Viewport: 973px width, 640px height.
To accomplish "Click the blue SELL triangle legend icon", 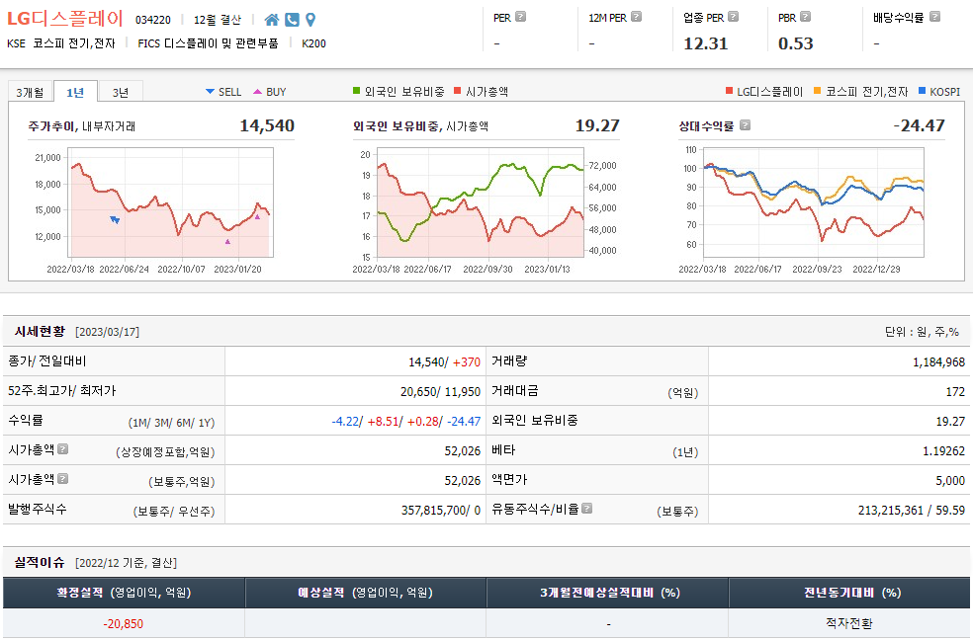I will 210,92.
